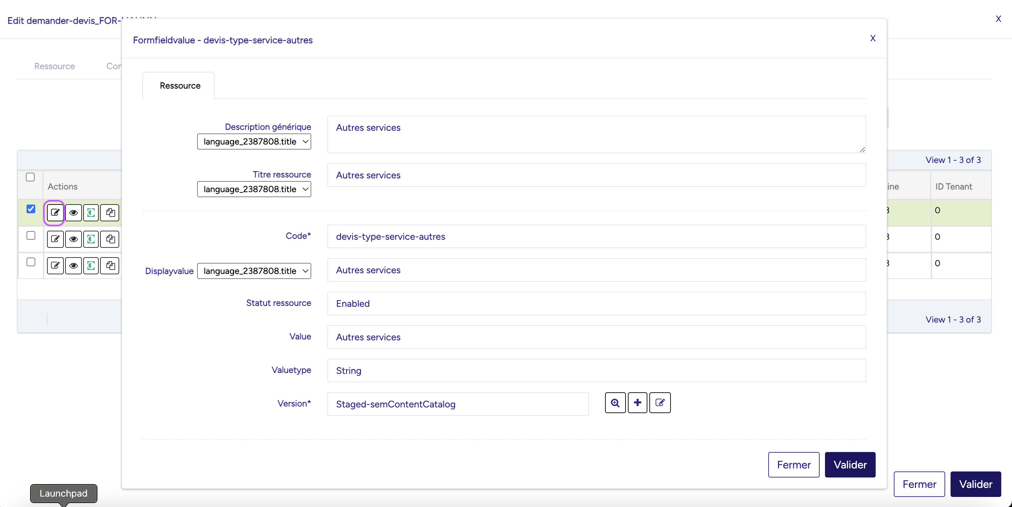Screen dimensions: 1012x507
Task: Switch to background Ressource tab
Action: coord(55,66)
